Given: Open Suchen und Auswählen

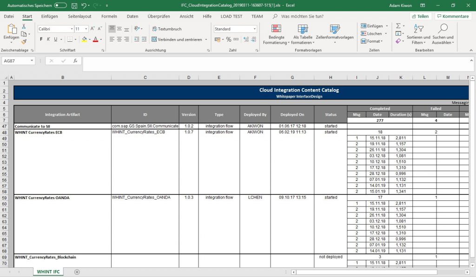Looking at the screenshot, I should 443,34.
